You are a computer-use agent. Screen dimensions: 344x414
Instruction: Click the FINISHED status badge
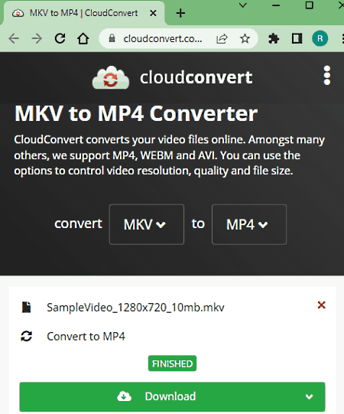(172, 363)
